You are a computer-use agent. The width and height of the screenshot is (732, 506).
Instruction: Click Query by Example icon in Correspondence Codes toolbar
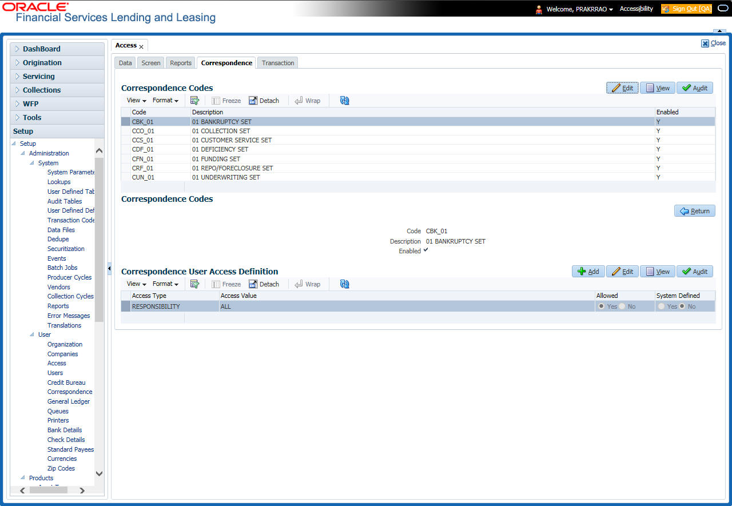(x=194, y=100)
